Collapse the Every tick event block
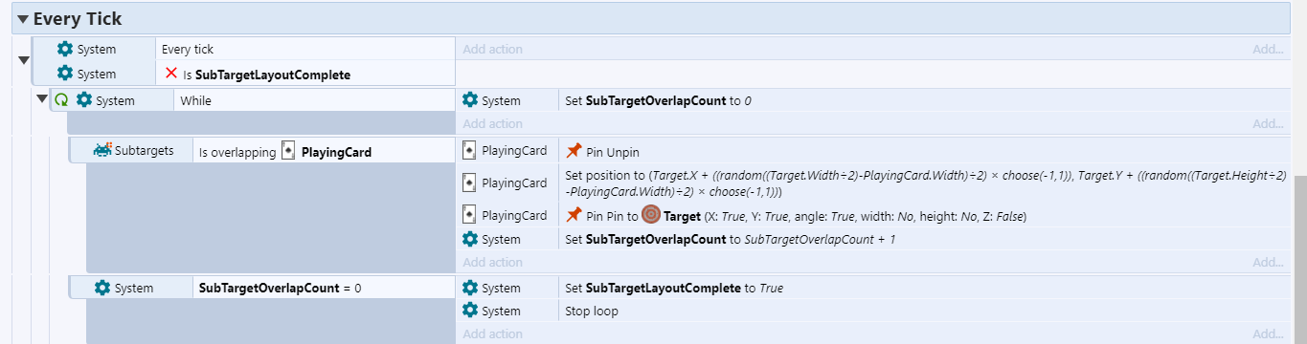 [25, 61]
